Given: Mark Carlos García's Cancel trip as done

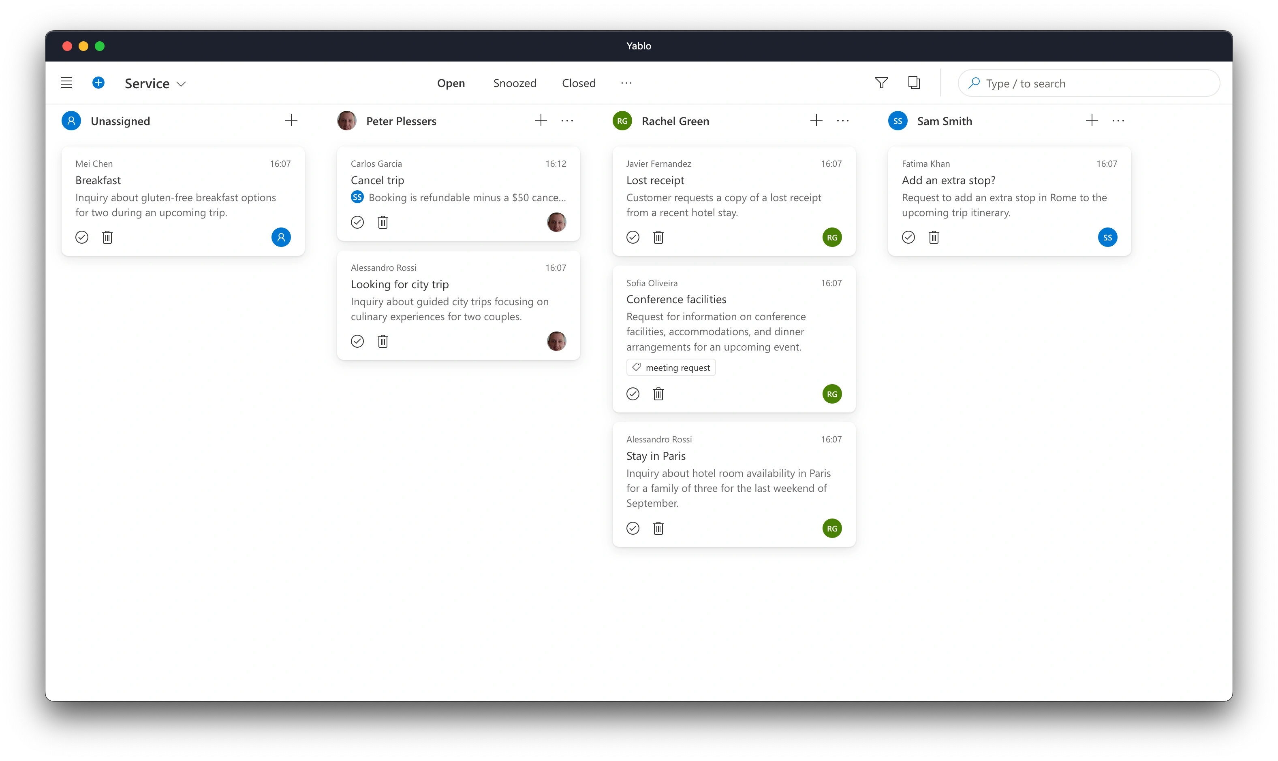Looking at the screenshot, I should point(357,222).
